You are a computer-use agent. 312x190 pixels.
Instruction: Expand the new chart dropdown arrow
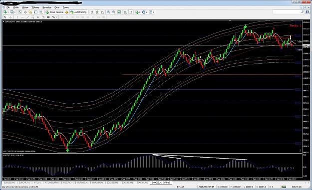tap(8, 12)
